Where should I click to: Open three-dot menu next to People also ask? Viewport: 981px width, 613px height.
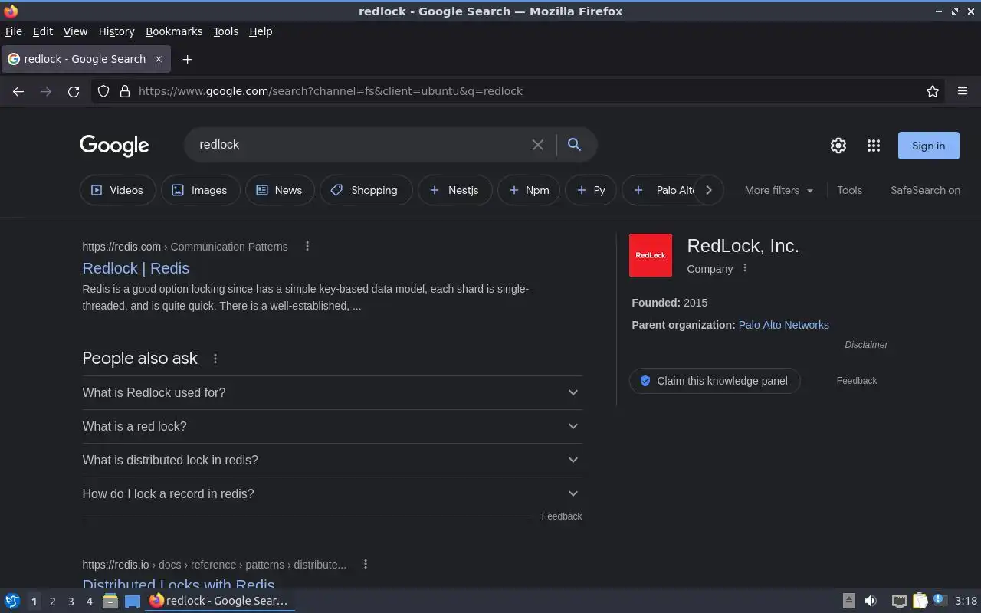tap(215, 359)
